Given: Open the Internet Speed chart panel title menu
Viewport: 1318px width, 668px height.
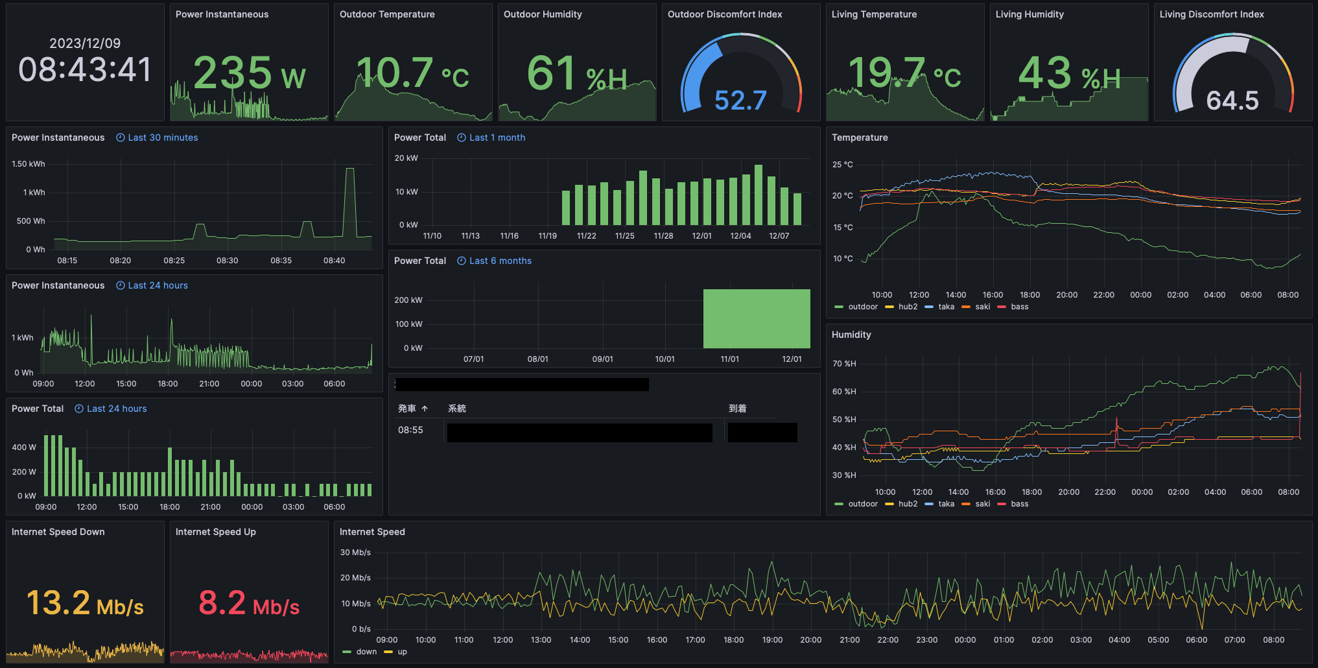Looking at the screenshot, I should click(372, 532).
